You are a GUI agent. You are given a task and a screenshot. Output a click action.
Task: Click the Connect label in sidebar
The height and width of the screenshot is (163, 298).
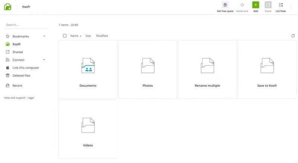pos(18,60)
